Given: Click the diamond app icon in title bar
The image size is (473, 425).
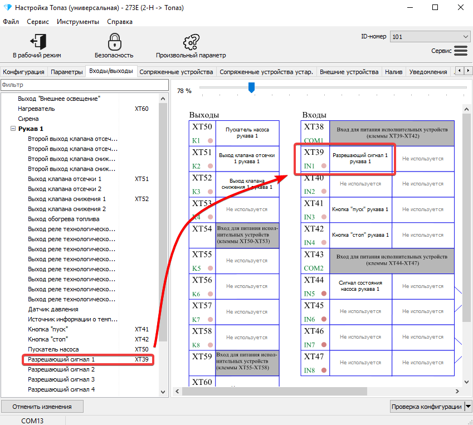Looking at the screenshot, I should coord(8,8).
